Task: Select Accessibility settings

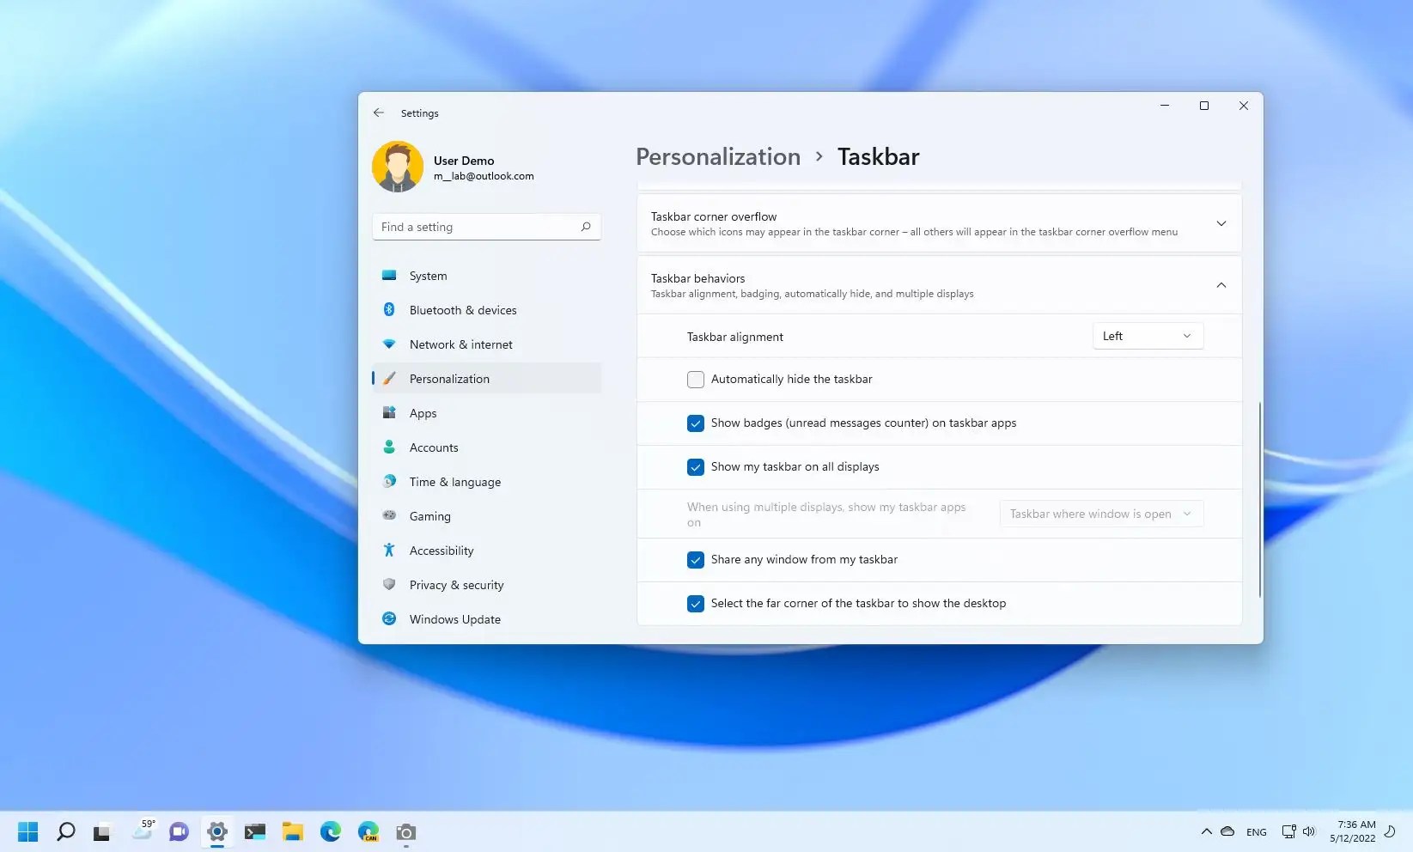Action: click(442, 551)
